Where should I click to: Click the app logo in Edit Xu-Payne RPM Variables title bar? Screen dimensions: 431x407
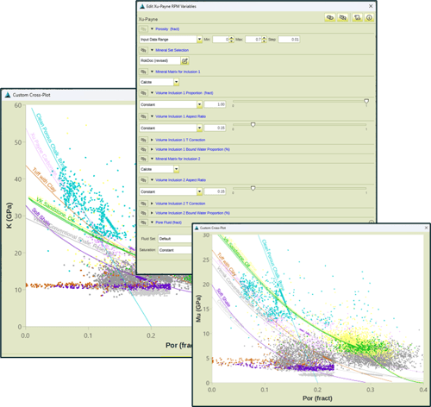(142, 6)
